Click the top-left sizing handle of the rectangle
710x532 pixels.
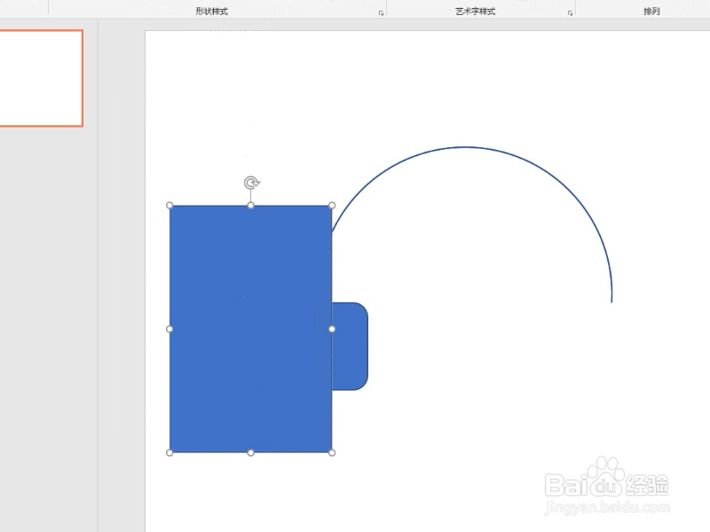(170, 206)
